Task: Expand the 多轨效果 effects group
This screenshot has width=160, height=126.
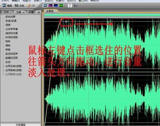Action: (x=3, y=17)
